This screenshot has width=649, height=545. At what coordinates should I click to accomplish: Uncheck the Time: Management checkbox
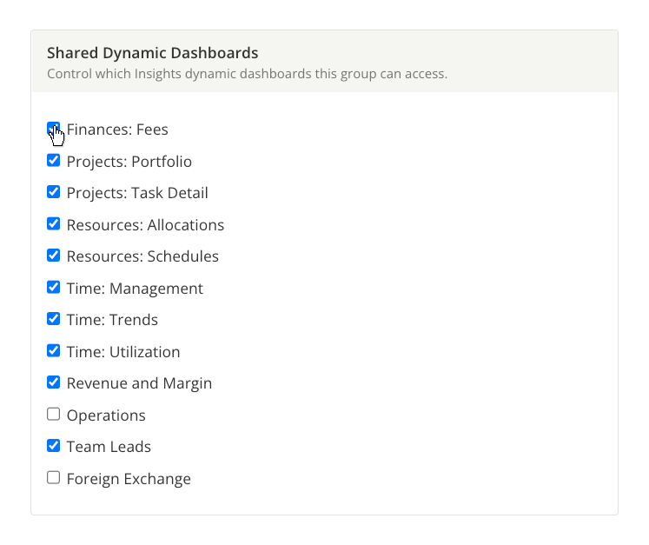(53, 287)
